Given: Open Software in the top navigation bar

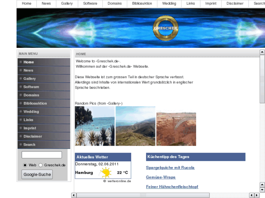Looking at the screenshot, I should pos(90,4).
